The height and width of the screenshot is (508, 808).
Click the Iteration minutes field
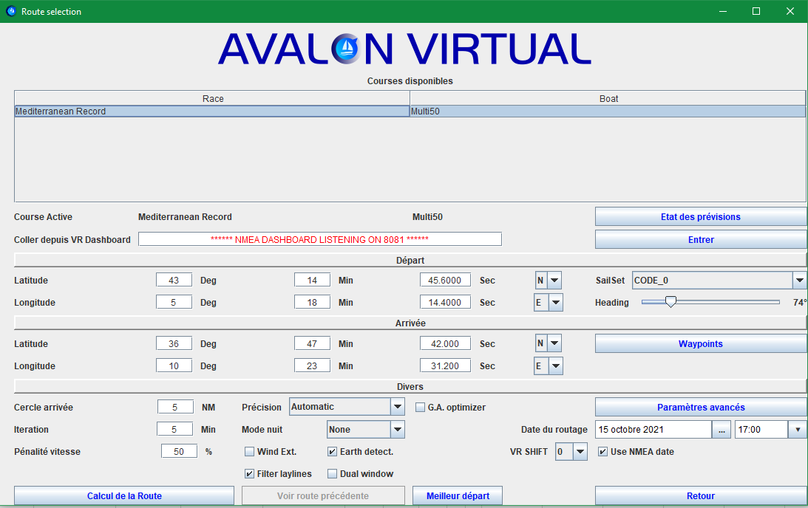coord(174,429)
